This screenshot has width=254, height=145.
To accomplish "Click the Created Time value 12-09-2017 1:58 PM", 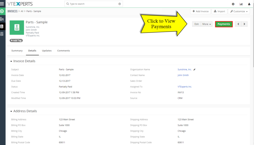I will click(x=69, y=92).
